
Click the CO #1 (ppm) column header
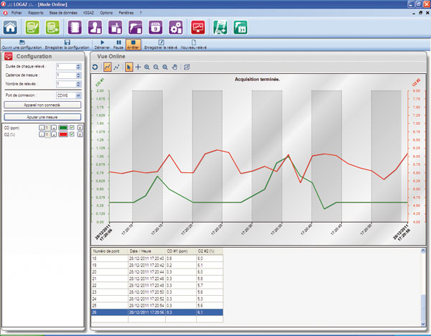[x=181, y=251]
